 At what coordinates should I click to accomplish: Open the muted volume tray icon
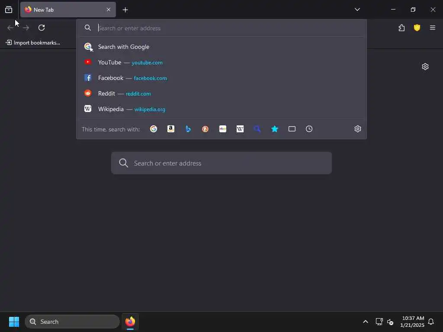pyautogui.click(x=390, y=322)
